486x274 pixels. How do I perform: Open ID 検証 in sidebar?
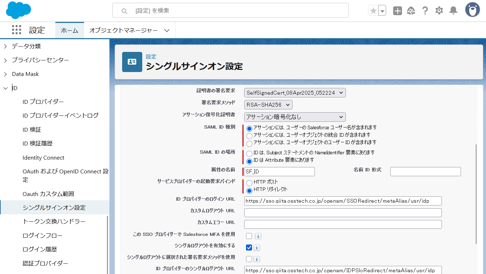click(32, 130)
